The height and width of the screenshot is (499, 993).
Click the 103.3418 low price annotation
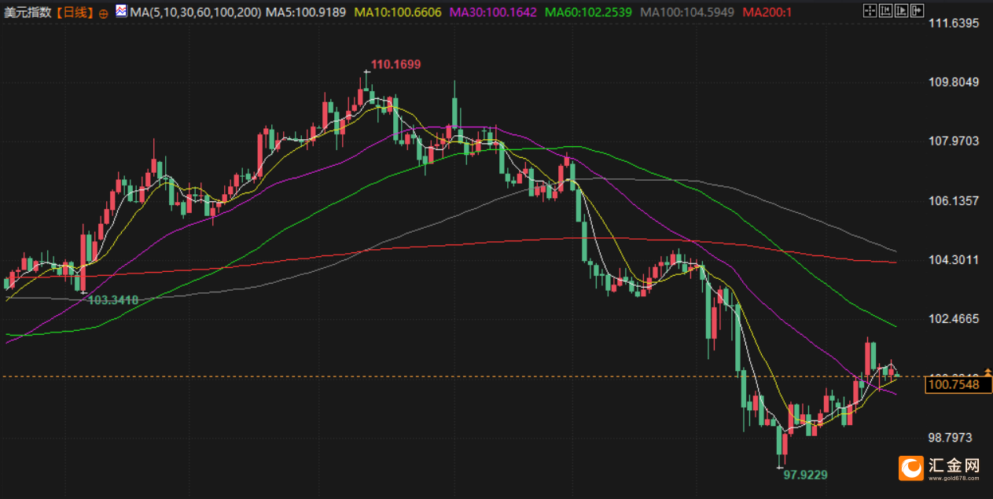[113, 300]
